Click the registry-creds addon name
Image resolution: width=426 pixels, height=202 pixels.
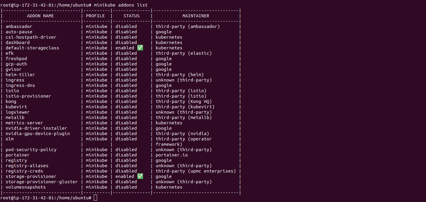(24, 171)
